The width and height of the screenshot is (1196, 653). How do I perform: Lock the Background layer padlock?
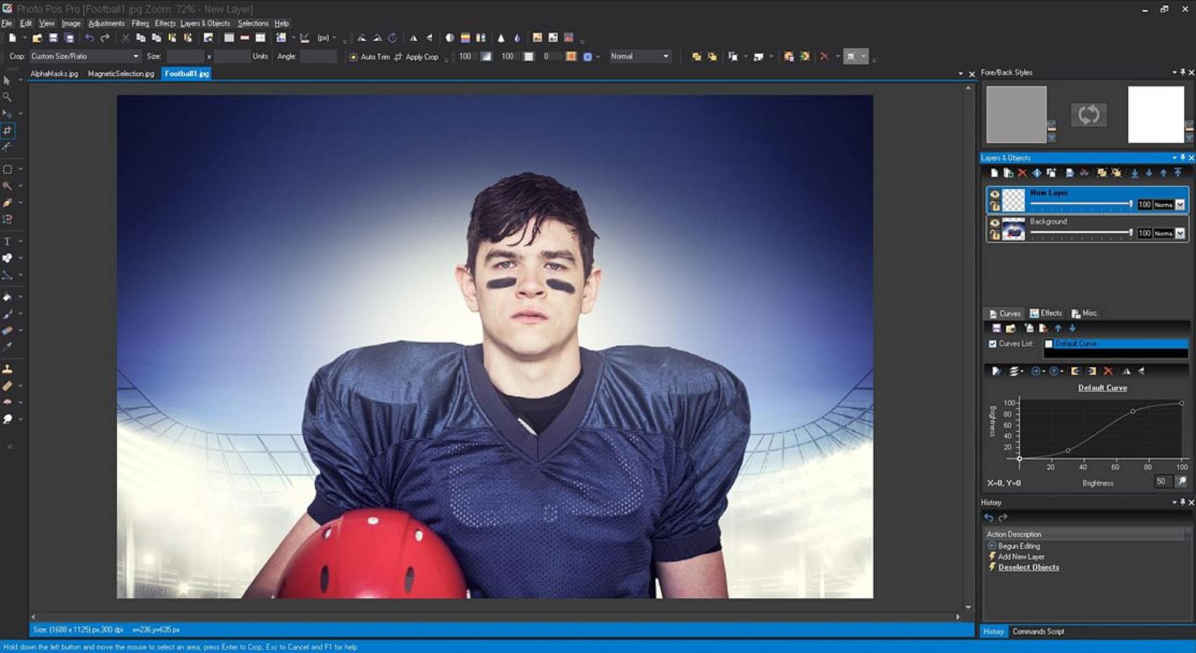[995, 234]
